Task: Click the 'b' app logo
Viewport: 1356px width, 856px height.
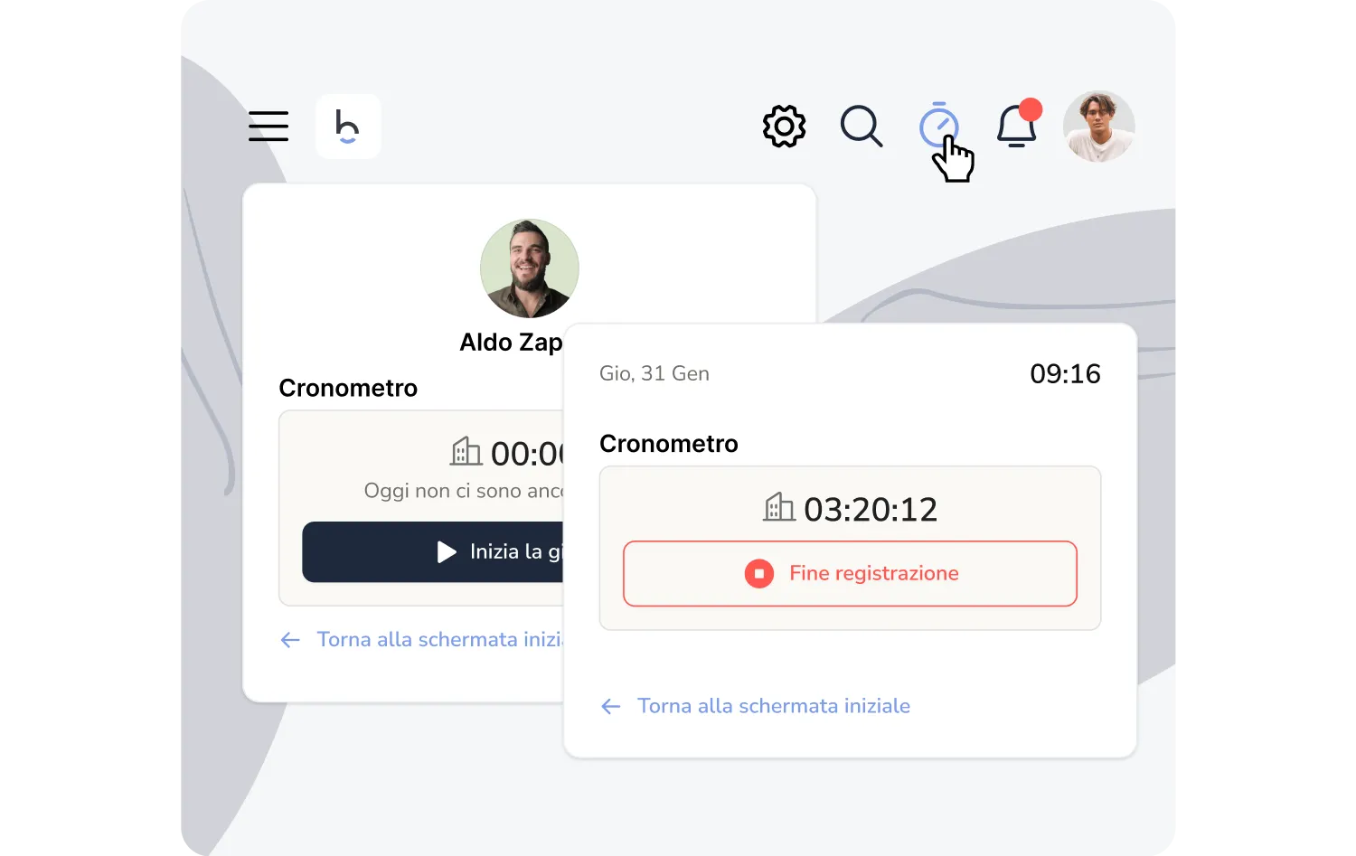Action: pos(348,127)
